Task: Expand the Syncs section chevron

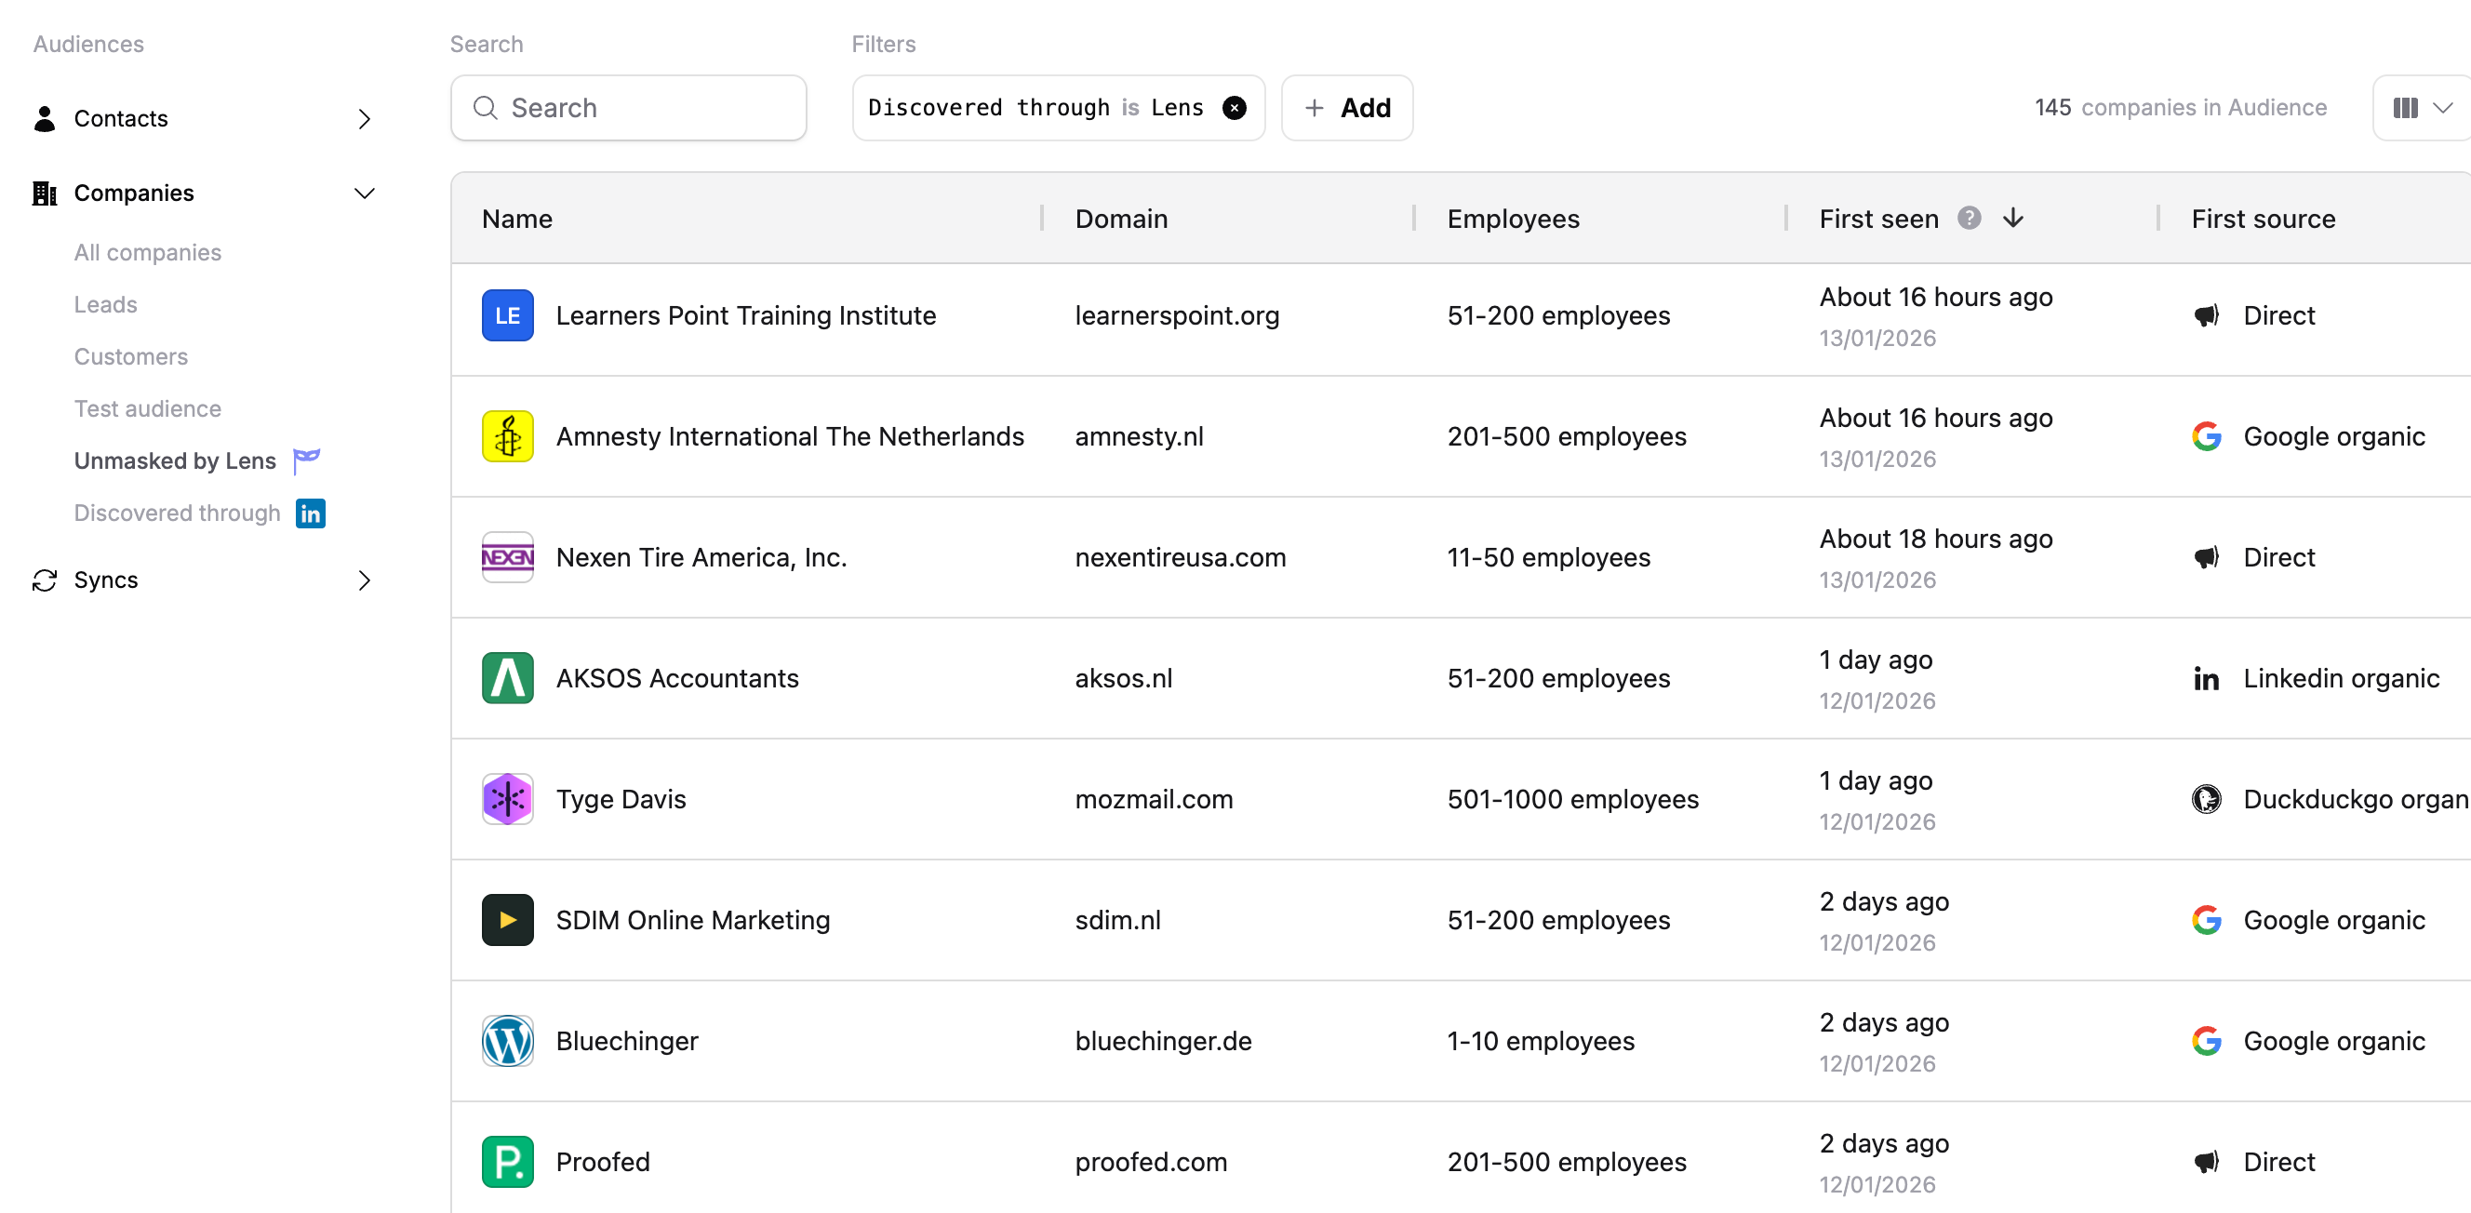Action: (x=365, y=580)
